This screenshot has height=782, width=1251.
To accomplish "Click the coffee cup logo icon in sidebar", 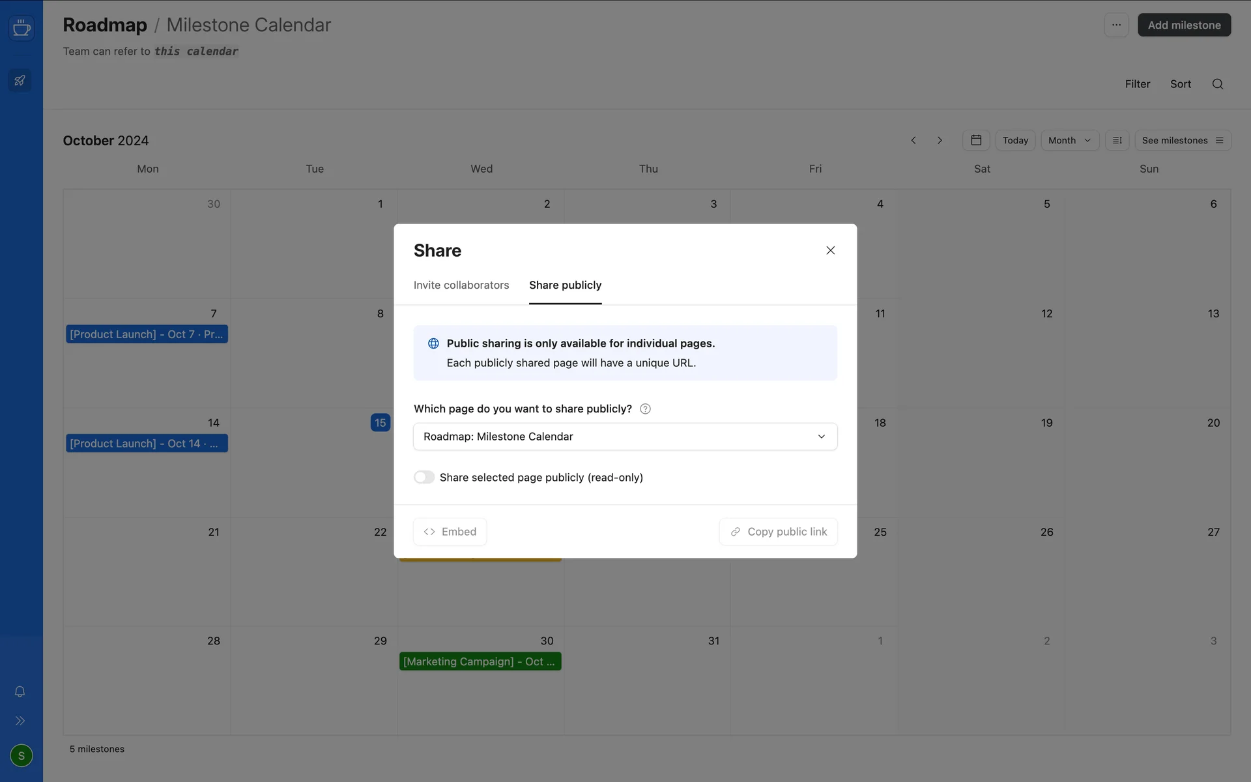I will (22, 28).
